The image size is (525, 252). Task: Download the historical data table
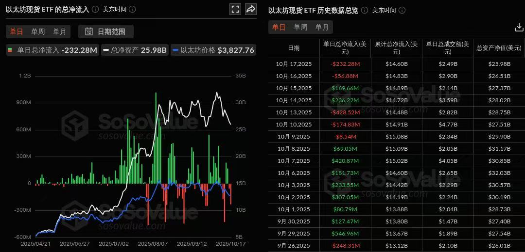(519, 28)
